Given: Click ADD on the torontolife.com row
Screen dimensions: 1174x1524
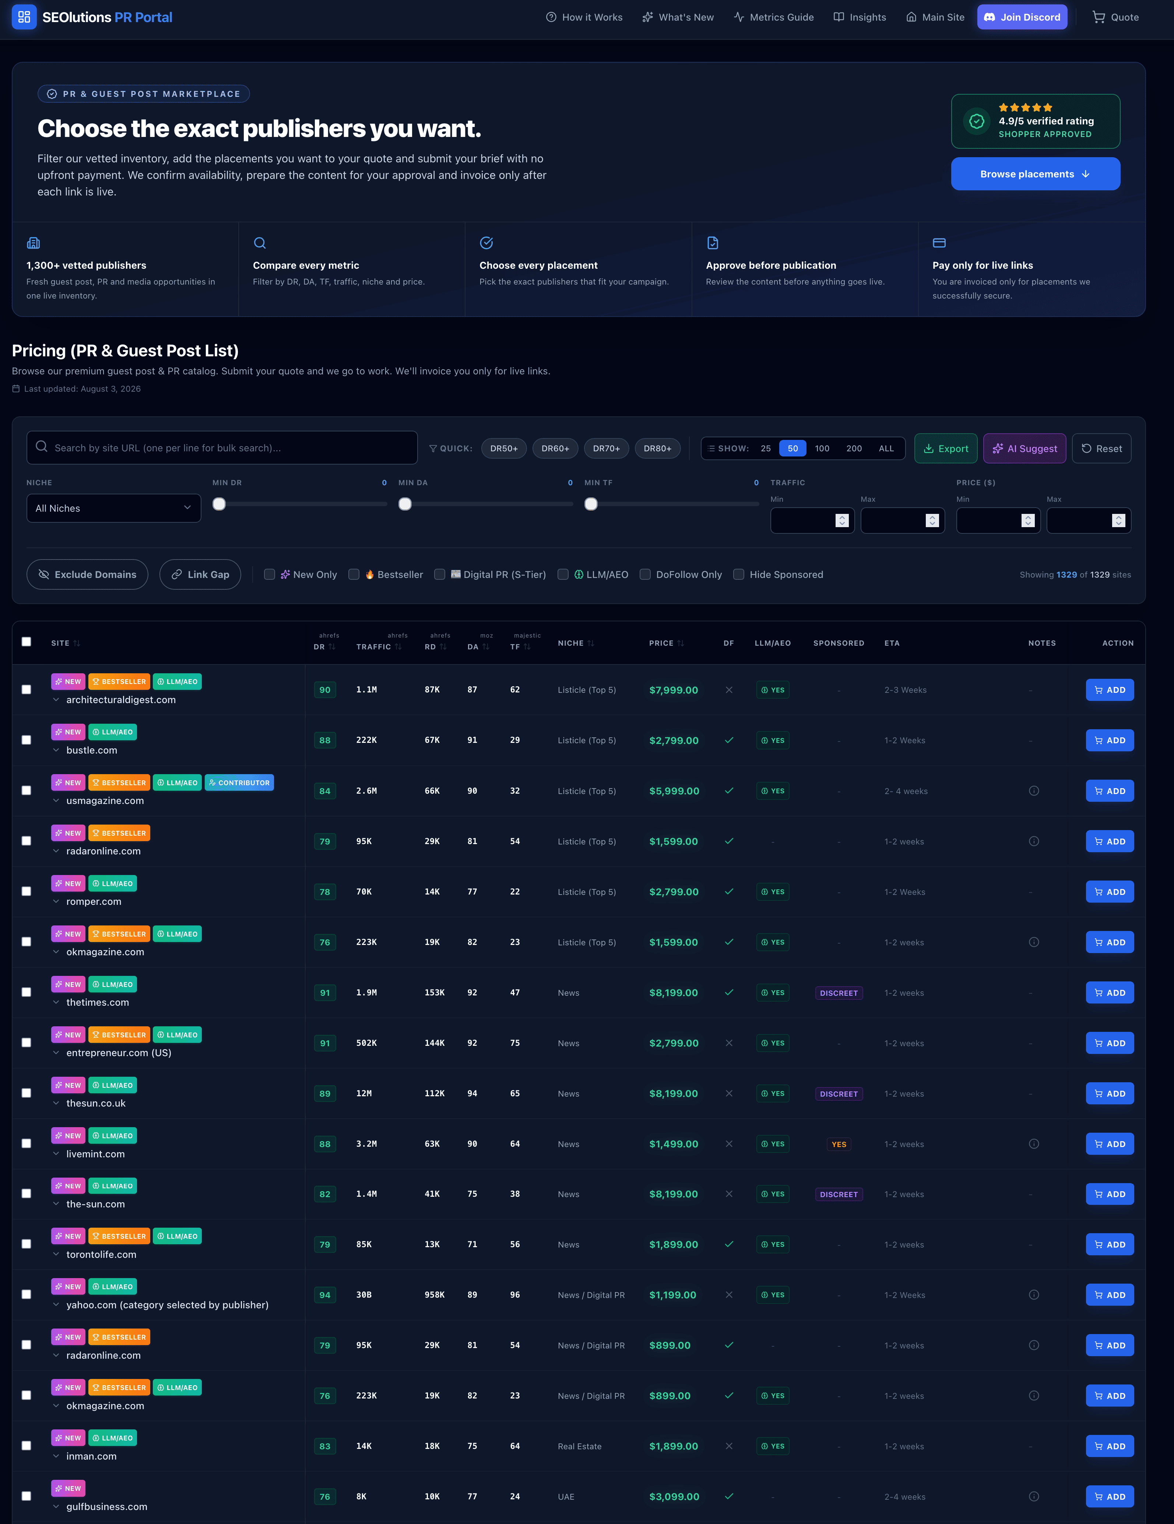Looking at the screenshot, I should coord(1110,1244).
